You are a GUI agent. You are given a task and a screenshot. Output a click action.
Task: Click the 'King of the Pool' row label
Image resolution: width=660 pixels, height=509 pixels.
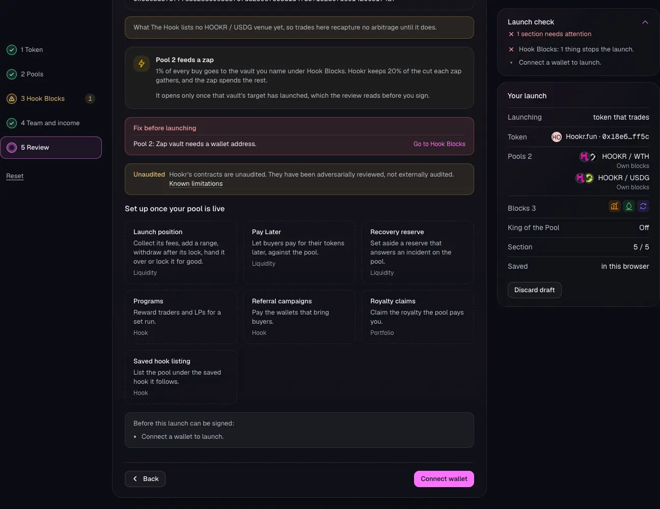click(534, 228)
